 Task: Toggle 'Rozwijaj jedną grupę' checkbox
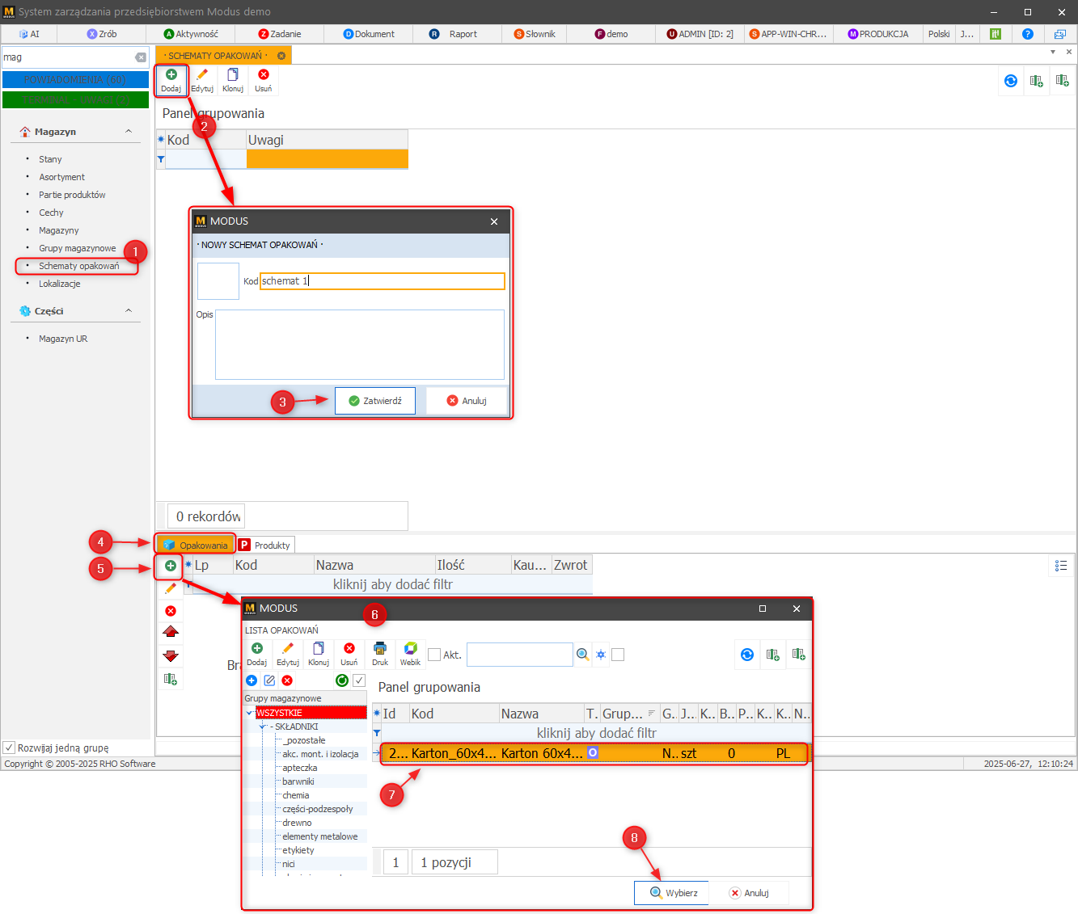pos(9,748)
